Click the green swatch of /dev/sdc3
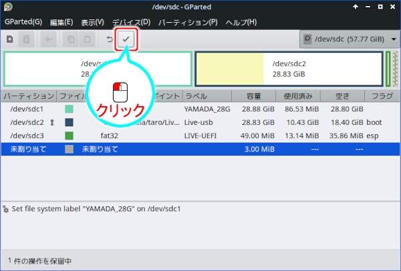 coord(69,135)
